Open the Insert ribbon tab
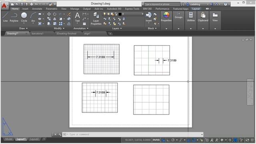 (25, 9)
